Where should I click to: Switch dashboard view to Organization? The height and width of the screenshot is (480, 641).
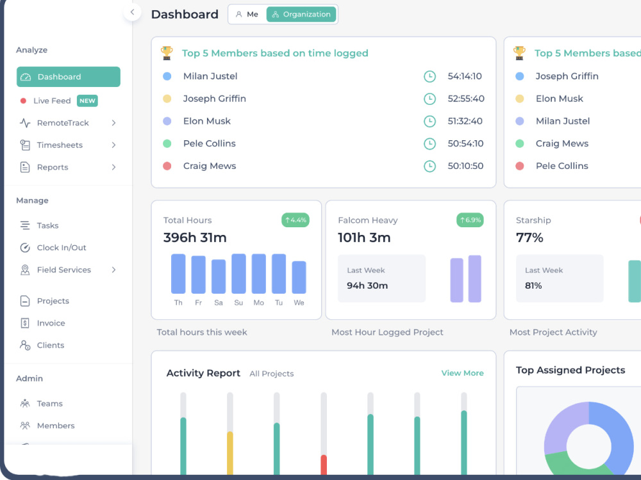click(301, 14)
